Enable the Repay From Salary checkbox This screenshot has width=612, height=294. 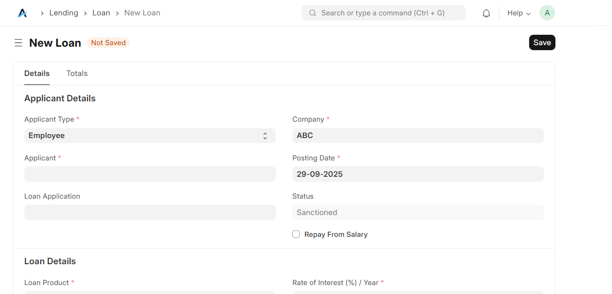tap(296, 234)
